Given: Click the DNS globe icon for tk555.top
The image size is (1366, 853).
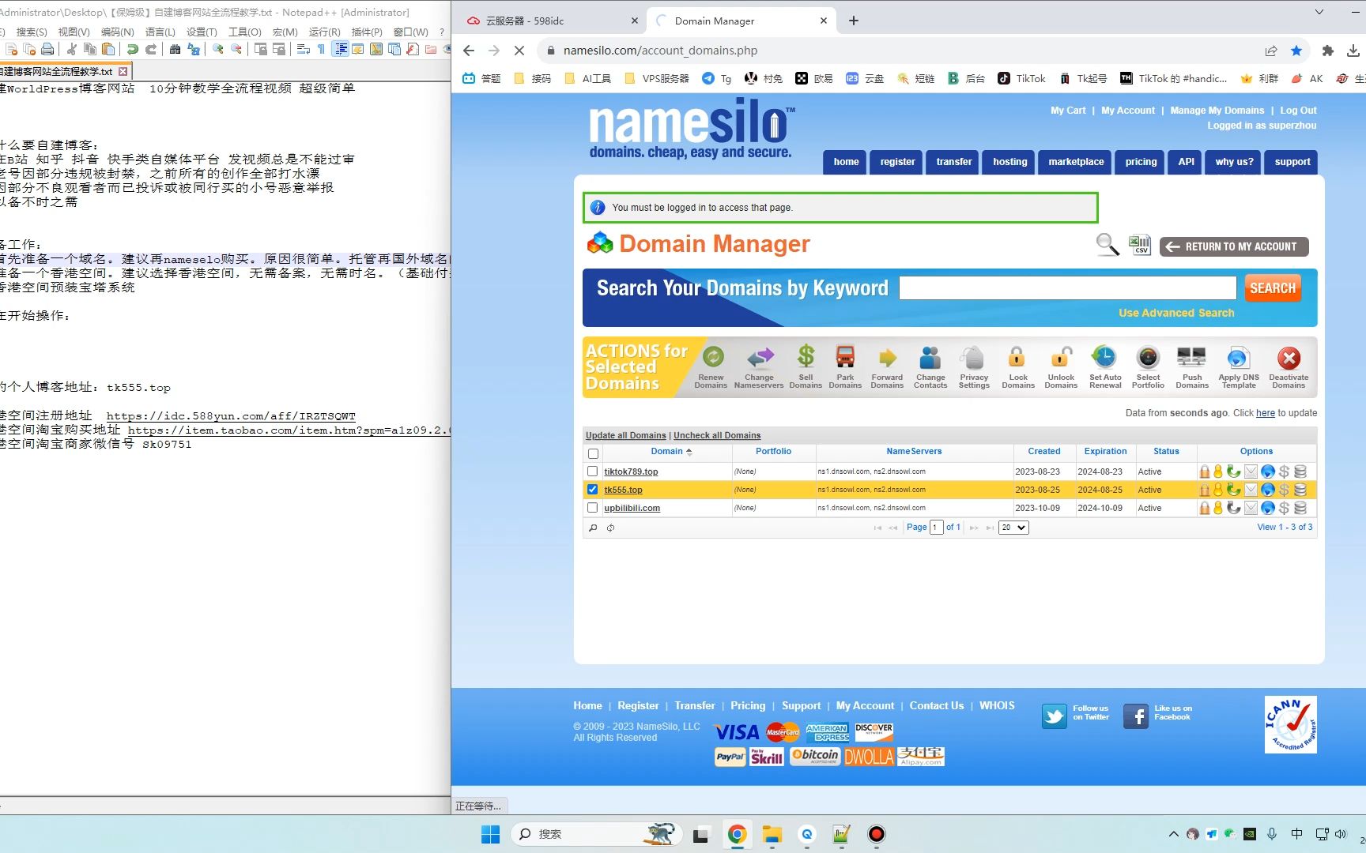Looking at the screenshot, I should (x=1267, y=490).
